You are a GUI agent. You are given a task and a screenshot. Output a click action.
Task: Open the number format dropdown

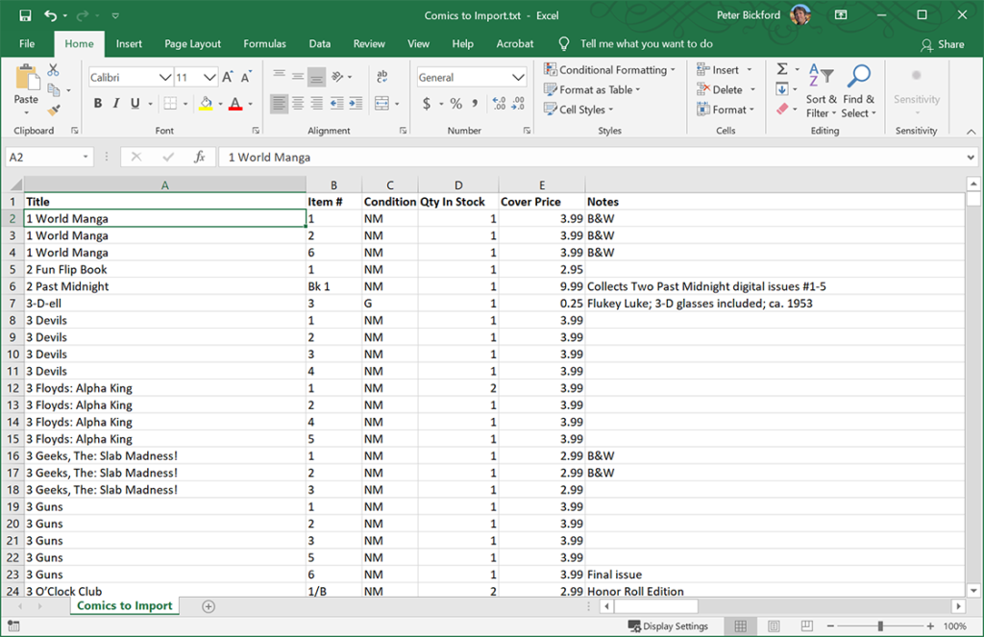[518, 77]
